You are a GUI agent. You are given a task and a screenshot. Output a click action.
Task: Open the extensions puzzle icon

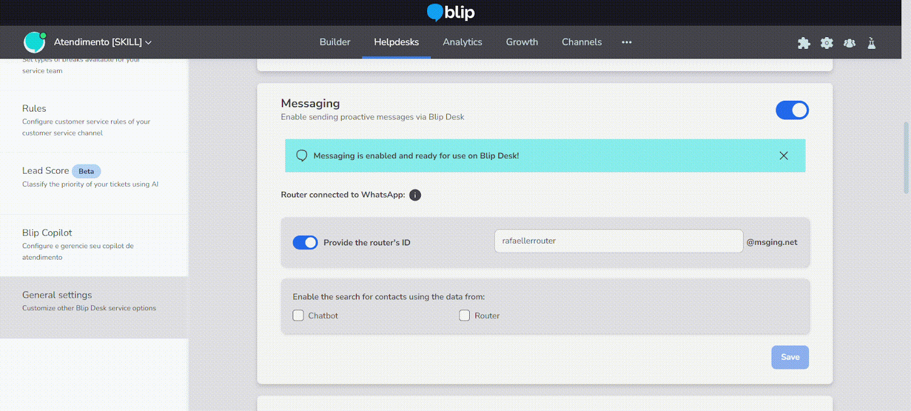pos(804,43)
